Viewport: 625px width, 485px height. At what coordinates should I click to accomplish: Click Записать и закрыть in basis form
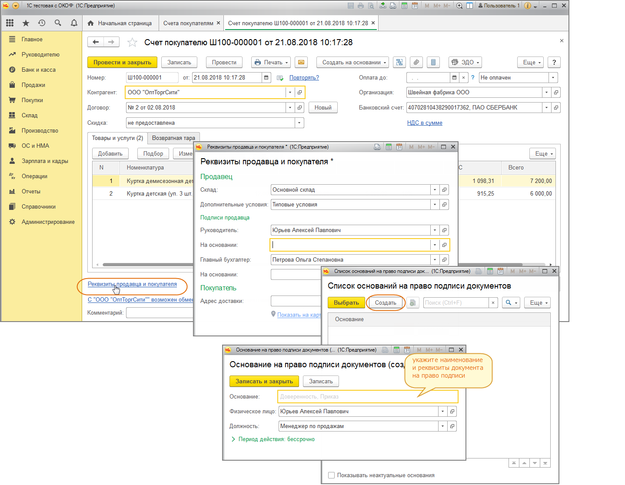[x=264, y=381]
